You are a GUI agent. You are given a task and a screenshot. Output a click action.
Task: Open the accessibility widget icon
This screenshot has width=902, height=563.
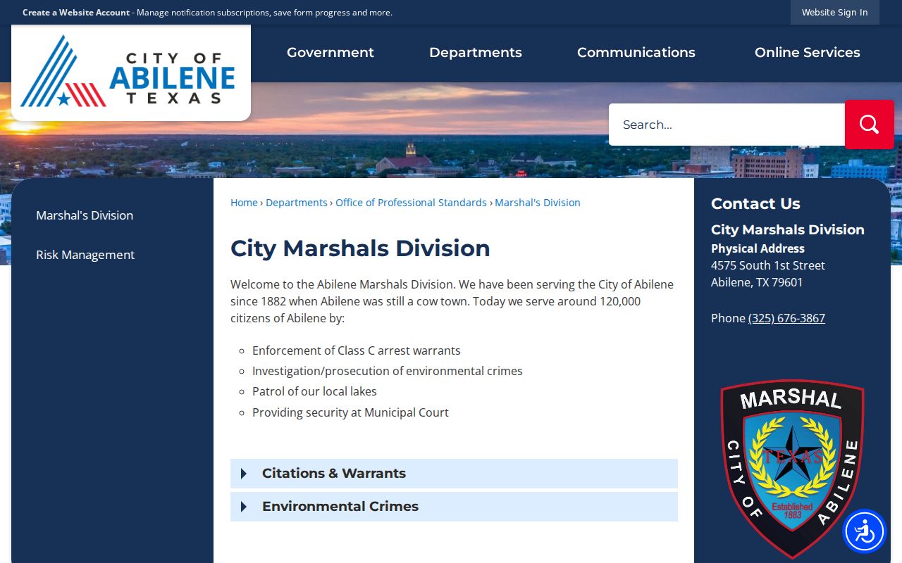point(865,531)
